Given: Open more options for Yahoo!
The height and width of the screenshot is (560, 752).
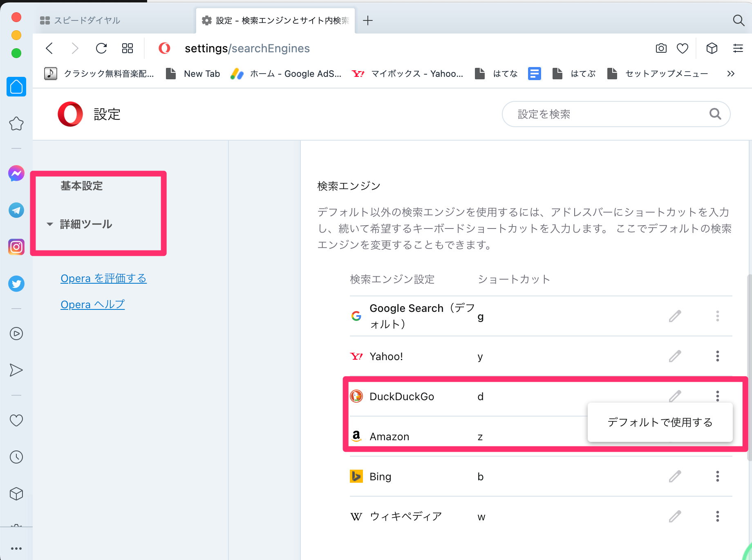Looking at the screenshot, I should click(718, 356).
